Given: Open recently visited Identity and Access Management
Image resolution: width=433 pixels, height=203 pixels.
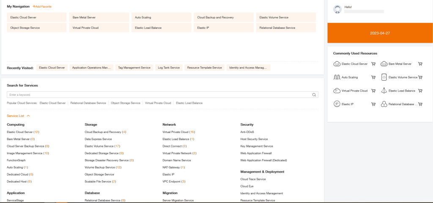Looking at the screenshot, I should click(248, 68).
